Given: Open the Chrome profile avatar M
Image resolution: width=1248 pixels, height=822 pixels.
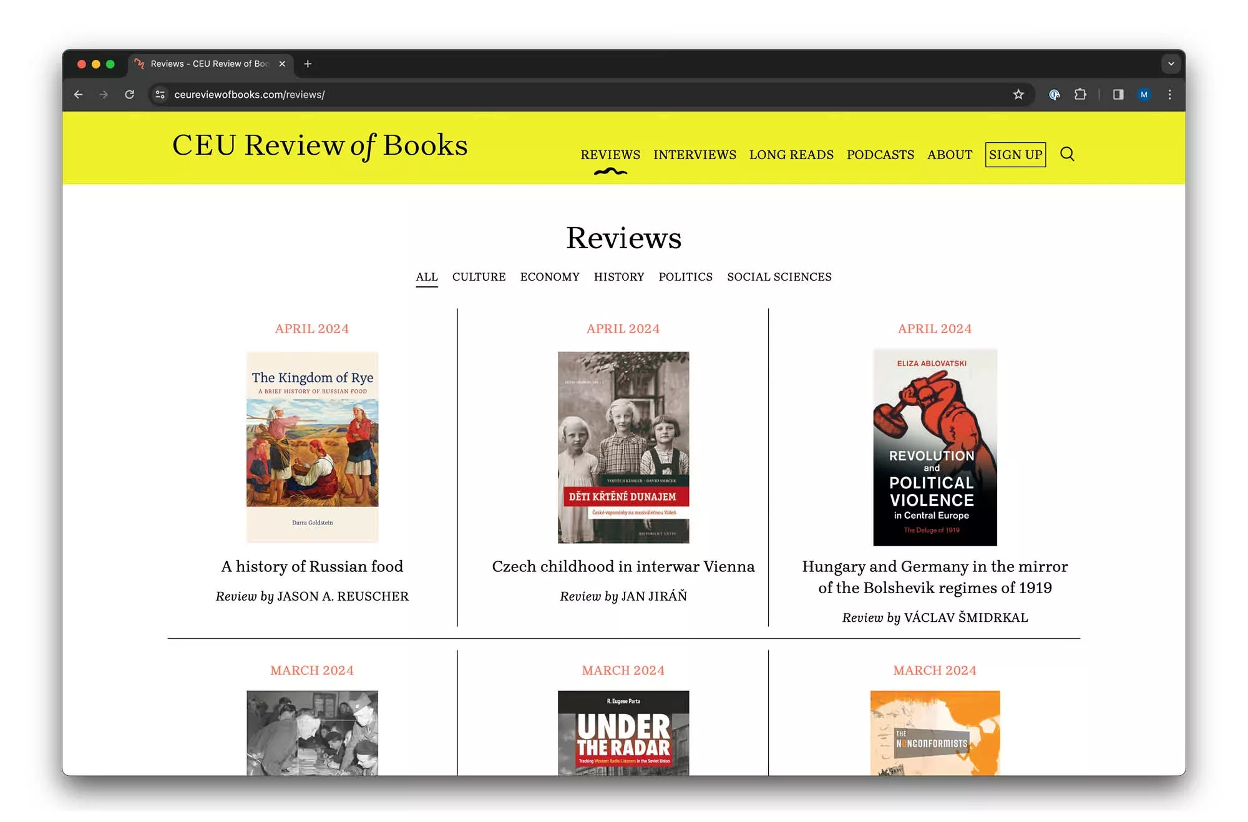Looking at the screenshot, I should (x=1144, y=94).
